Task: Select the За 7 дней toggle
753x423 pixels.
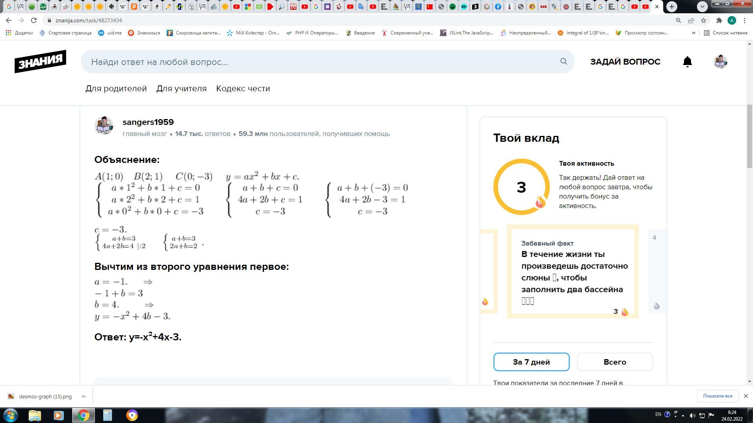Action: tap(531, 362)
